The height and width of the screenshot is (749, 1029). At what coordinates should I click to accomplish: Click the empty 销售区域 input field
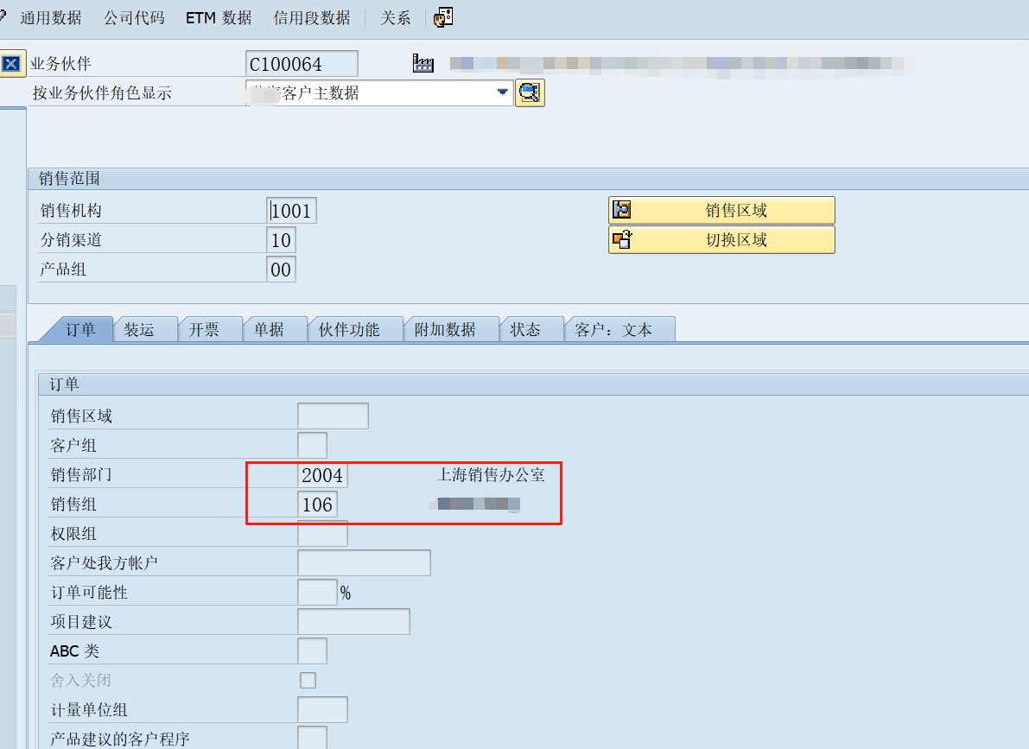333,416
